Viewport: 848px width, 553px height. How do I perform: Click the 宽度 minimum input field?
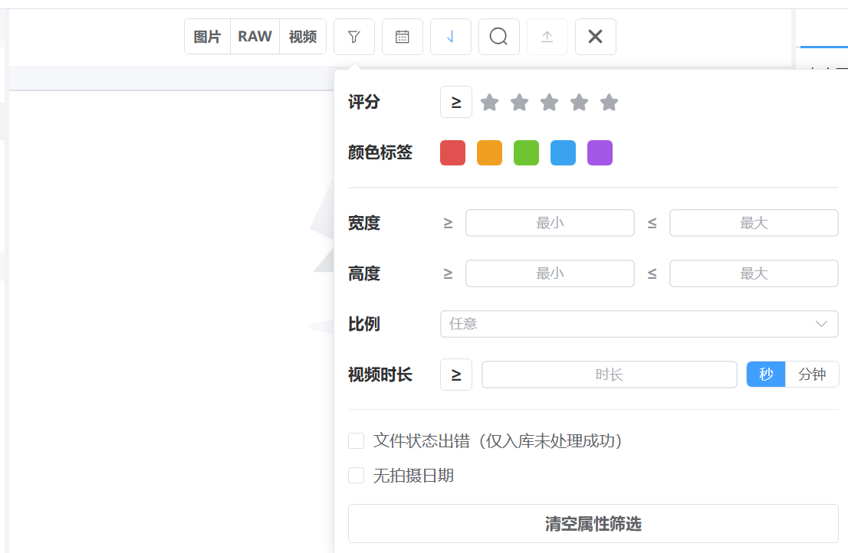pos(550,223)
